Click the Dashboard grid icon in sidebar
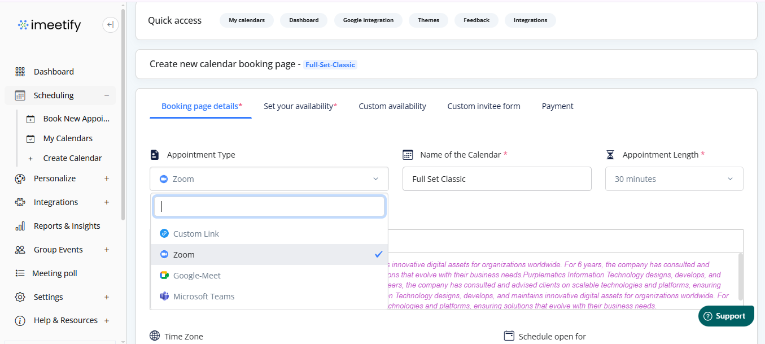 pyautogui.click(x=20, y=72)
